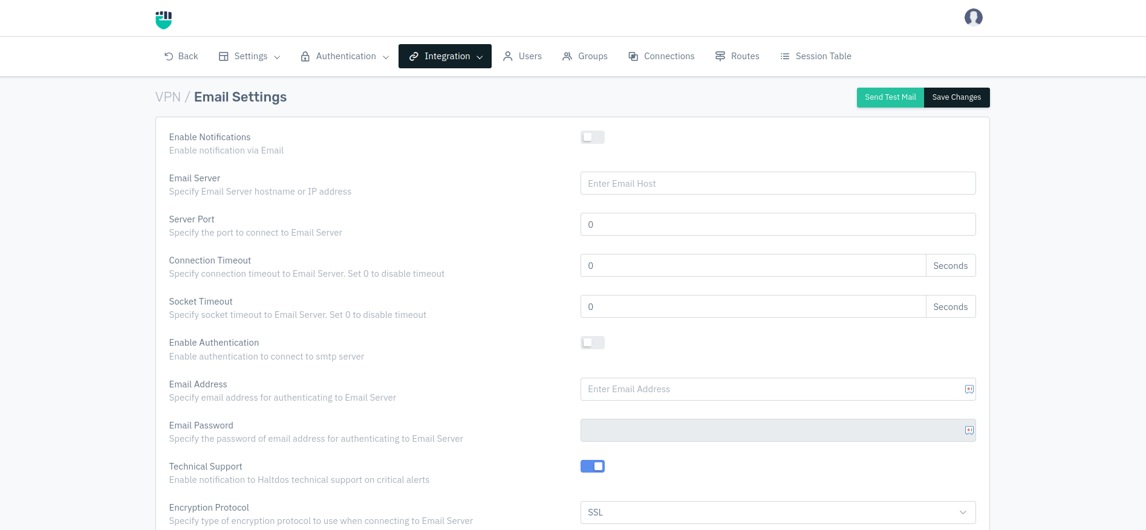Open the Routes tab
1146x530 pixels.
[737, 56]
